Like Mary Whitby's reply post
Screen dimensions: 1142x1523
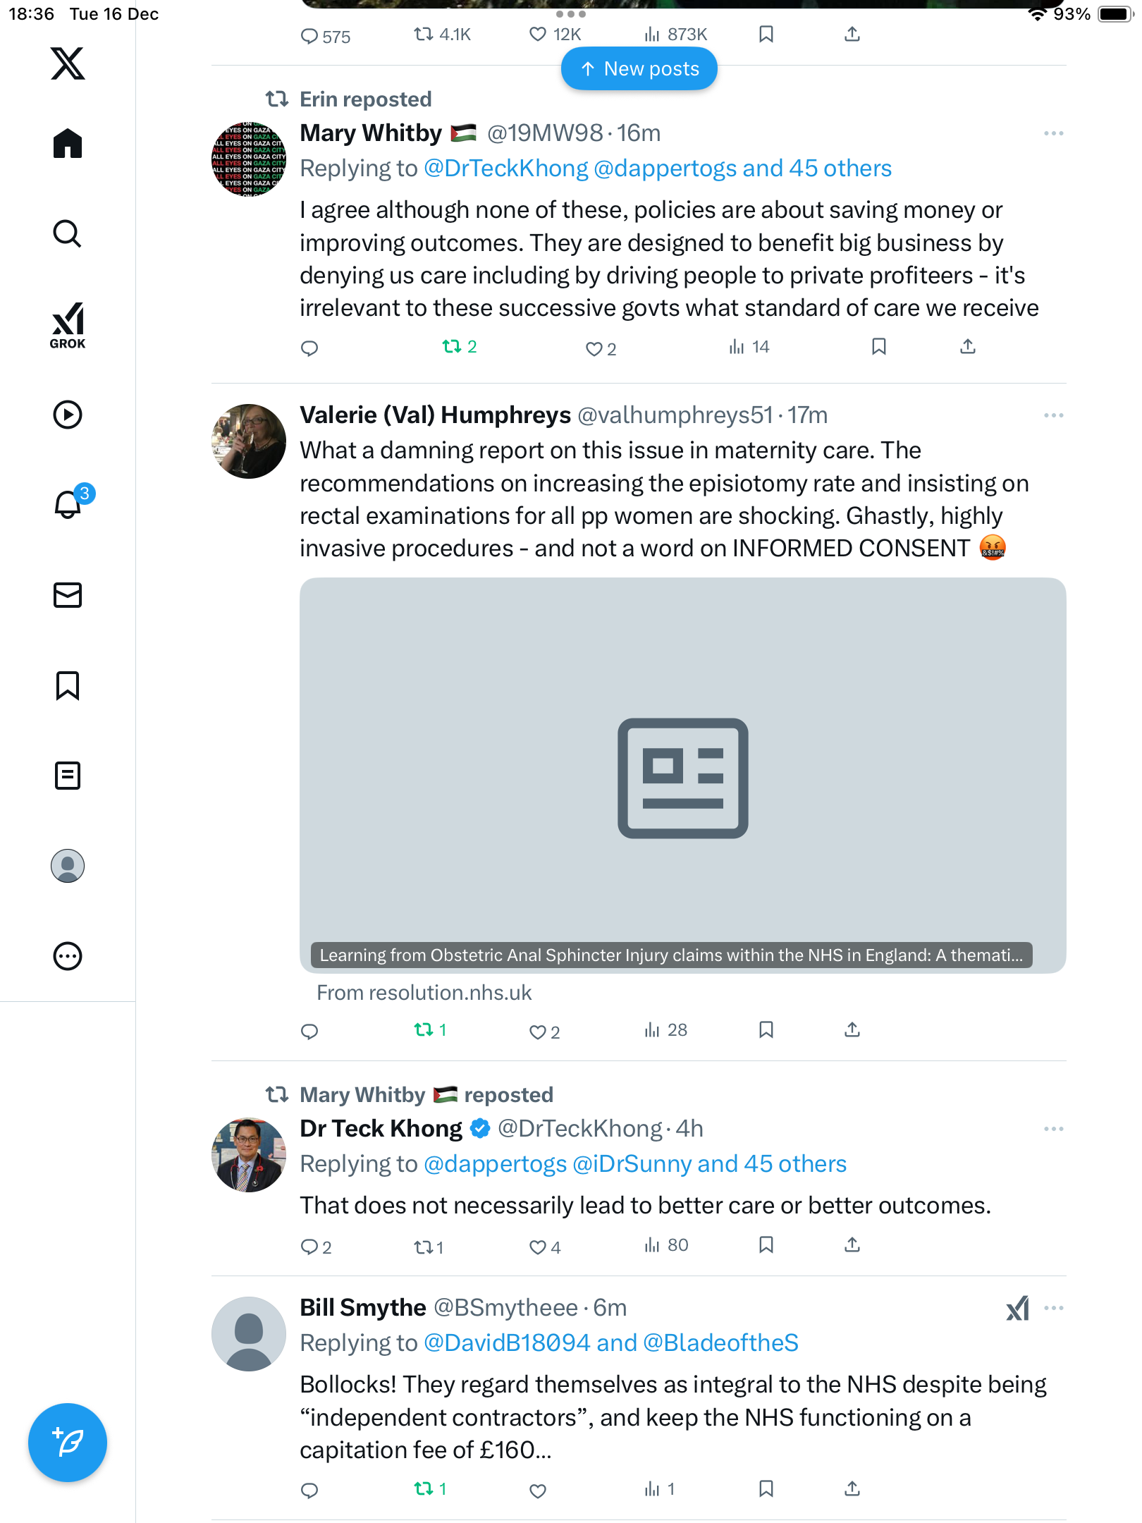594,348
